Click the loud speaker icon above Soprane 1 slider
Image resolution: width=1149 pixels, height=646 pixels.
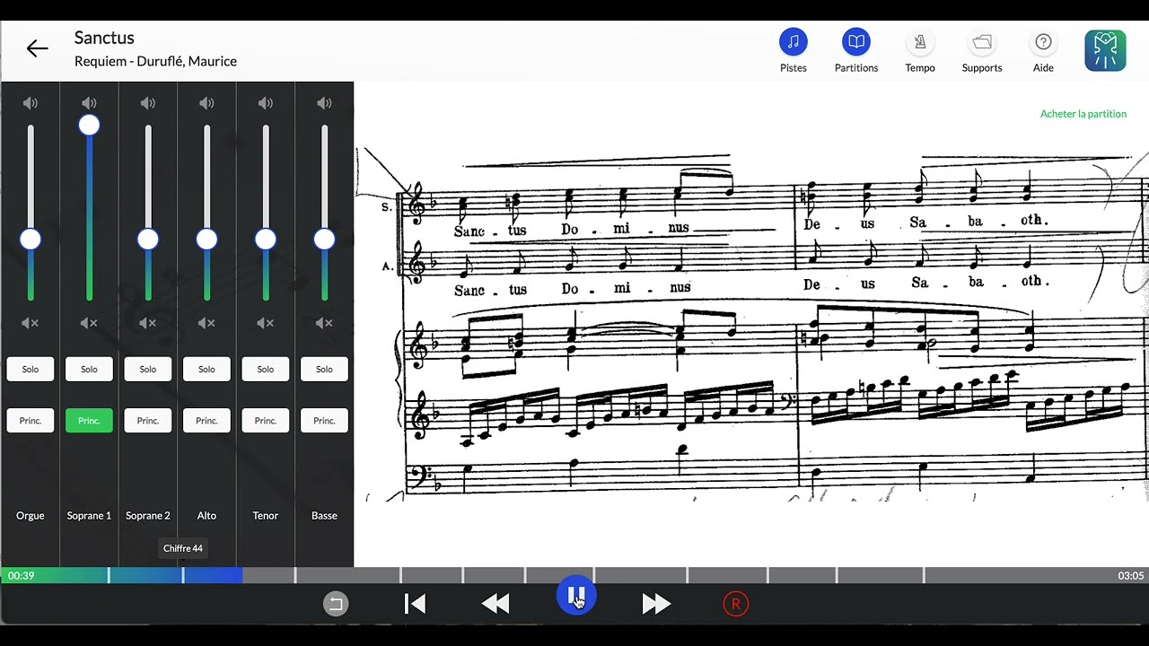click(89, 103)
